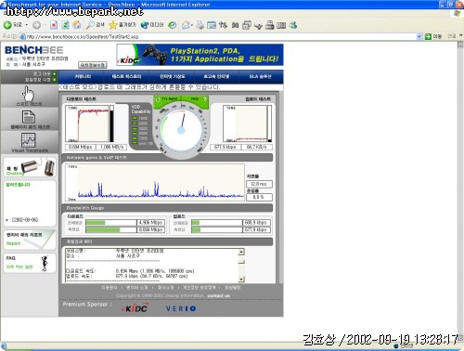Viewport: 464px width, 351px height.
Task: Click the Print icon in toolbar
Action: [200, 25]
